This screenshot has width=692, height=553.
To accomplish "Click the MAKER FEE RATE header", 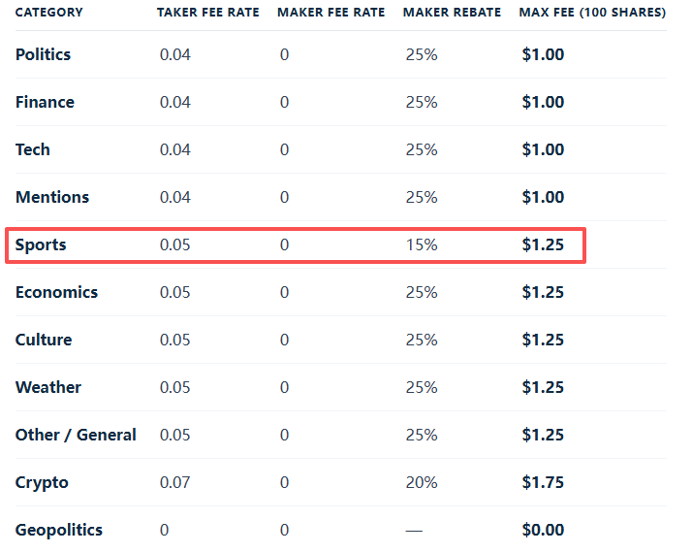I will [x=331, y=13].
